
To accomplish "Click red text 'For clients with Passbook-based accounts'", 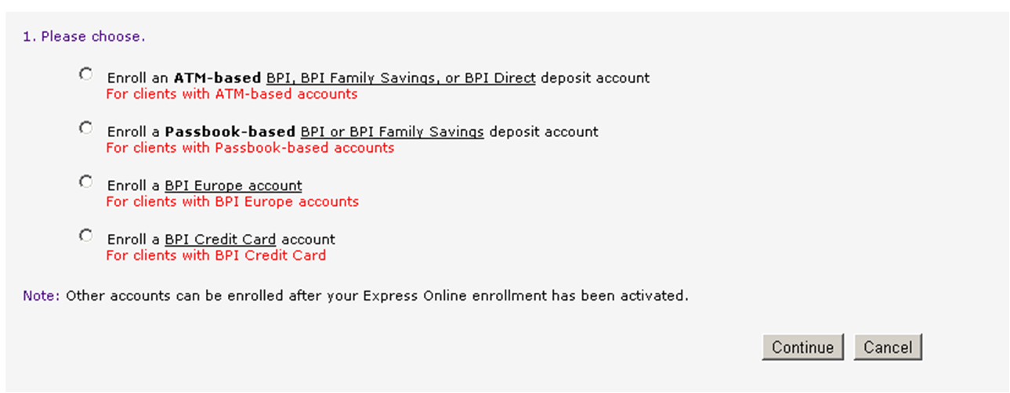I will pos(250,148).
